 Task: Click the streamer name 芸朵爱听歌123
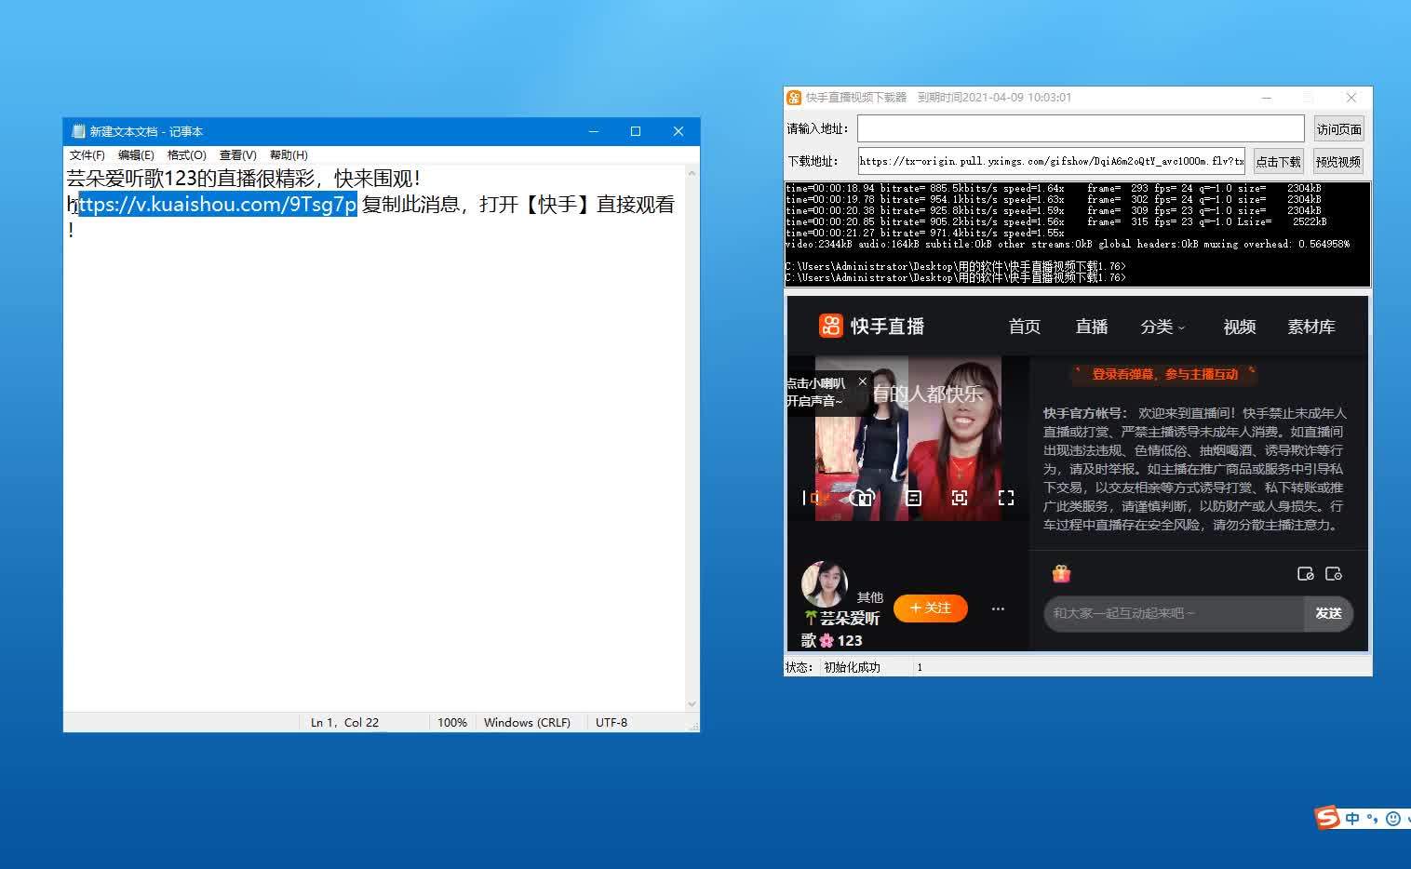point(841,629)
